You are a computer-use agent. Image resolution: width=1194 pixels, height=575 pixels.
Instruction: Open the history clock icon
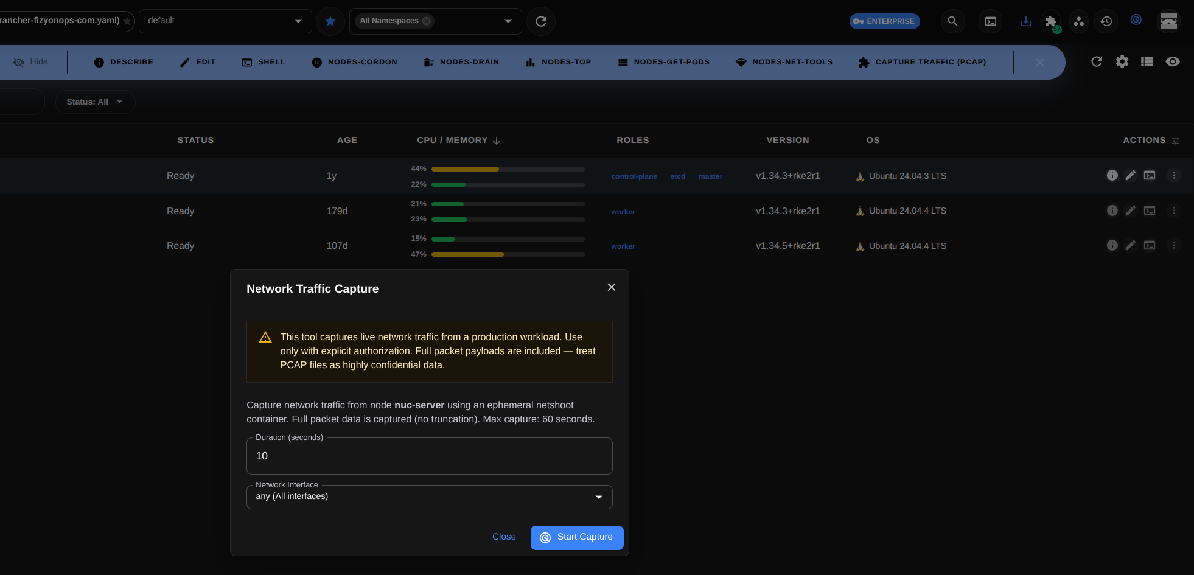pyautogui.click(x=1106, y=21)
